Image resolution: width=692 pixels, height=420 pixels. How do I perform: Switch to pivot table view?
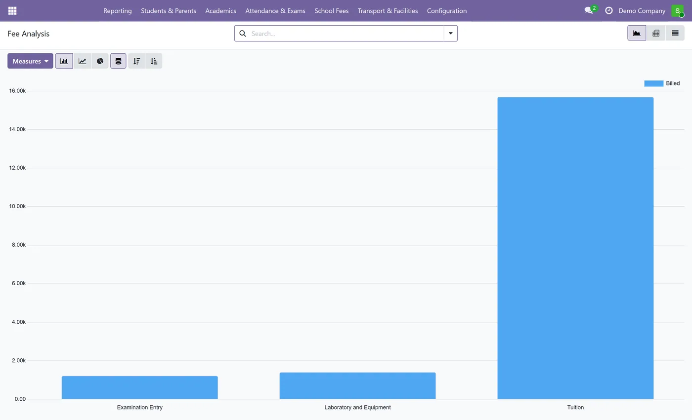(656, 33)
